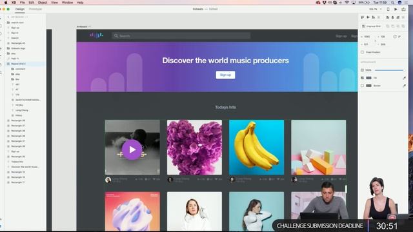Click the ibbeats logo in artboard header
The width and height of the screenshot is (413, 232).
(x=96, y=35)
